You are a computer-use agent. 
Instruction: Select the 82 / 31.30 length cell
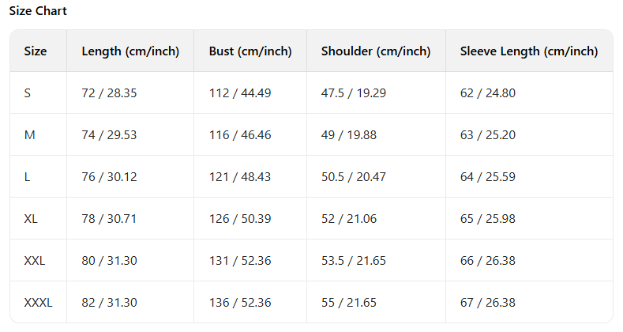(109, 303)
